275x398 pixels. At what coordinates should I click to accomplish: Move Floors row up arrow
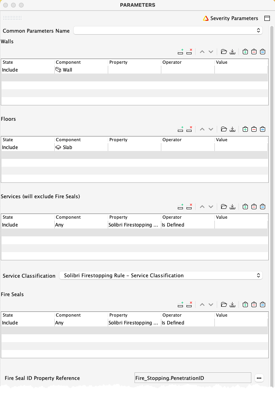coord(202,129)
